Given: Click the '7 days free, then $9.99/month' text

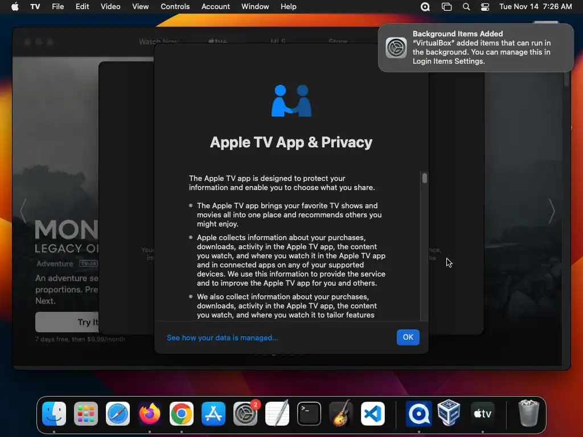Looking at the screenshot, I should [80, 339].
